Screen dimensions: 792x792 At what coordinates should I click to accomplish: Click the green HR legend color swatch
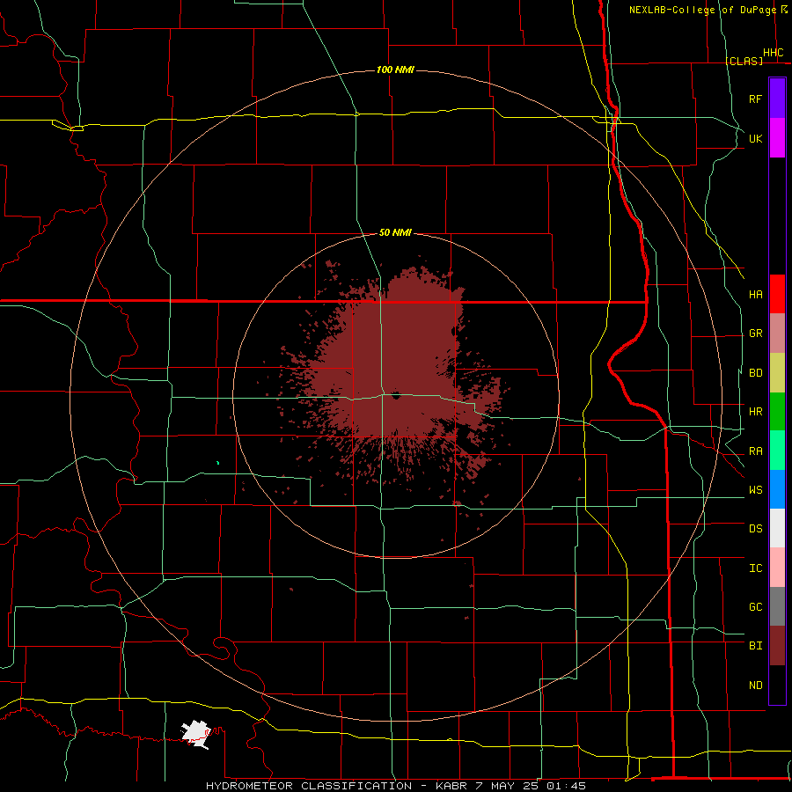click(x=777, y=412)
